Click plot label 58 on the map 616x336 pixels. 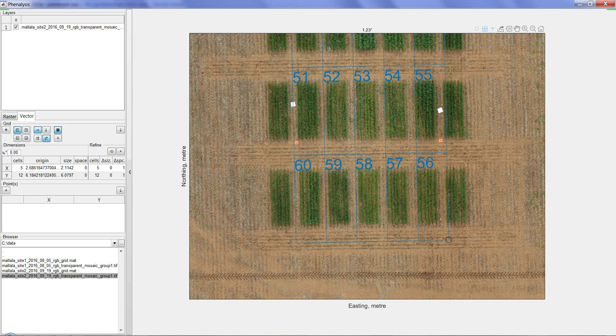pyautogui.click(x=364, y=164)
